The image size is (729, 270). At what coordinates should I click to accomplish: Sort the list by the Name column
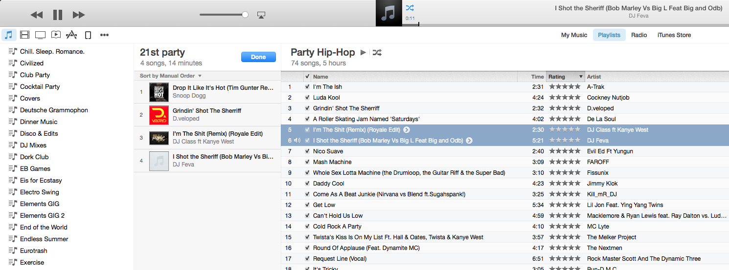[x=414, y=77]
